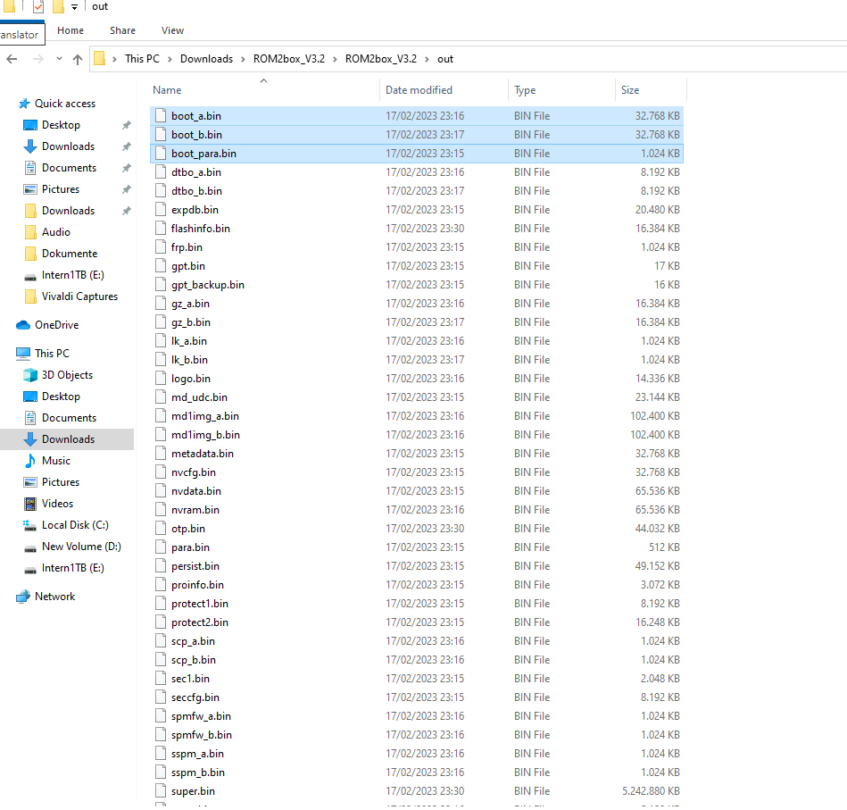The width and height of the screenshot is (847, 810).
Task: Sort files by Date modified column
Action: coord(419,89)
